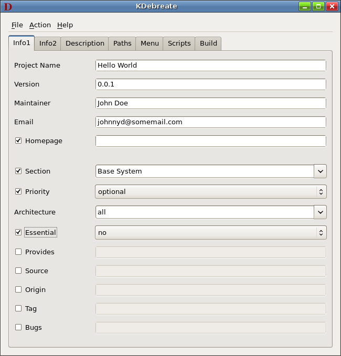Screen dimensions: 341x356
Task: Click the disabled Source text field
Action: click(211, 271)
